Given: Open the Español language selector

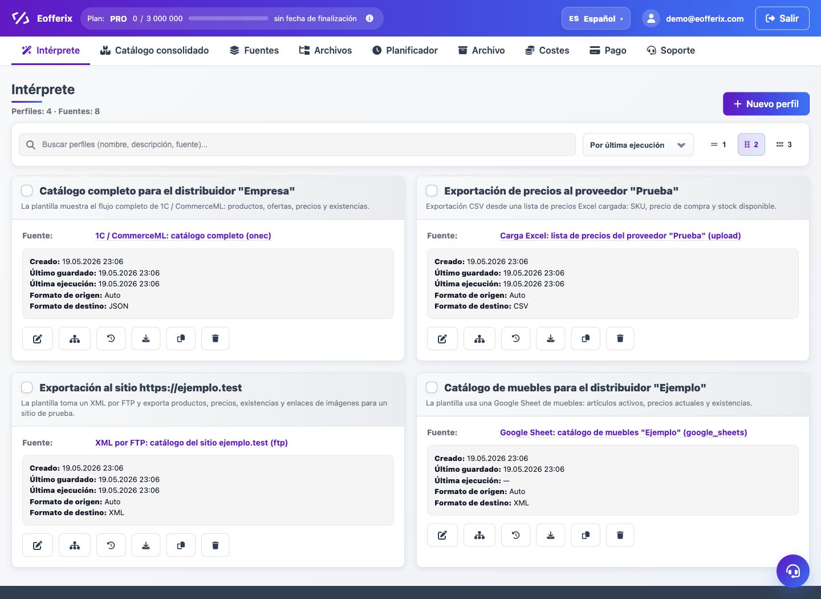Looking at the screenshot, I should [x=596, y=18].
